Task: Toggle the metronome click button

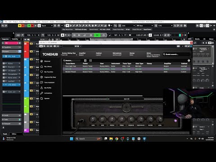Action: pyautogui.click(x=165, y=35)
